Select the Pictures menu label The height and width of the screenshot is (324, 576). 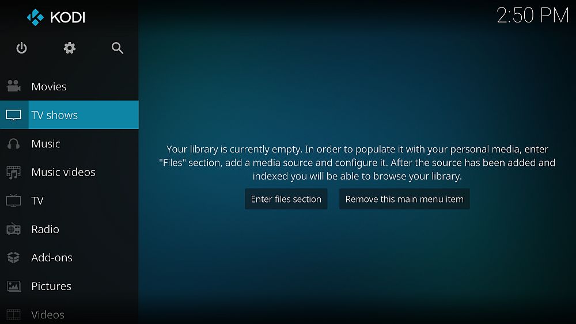point(51,286)
